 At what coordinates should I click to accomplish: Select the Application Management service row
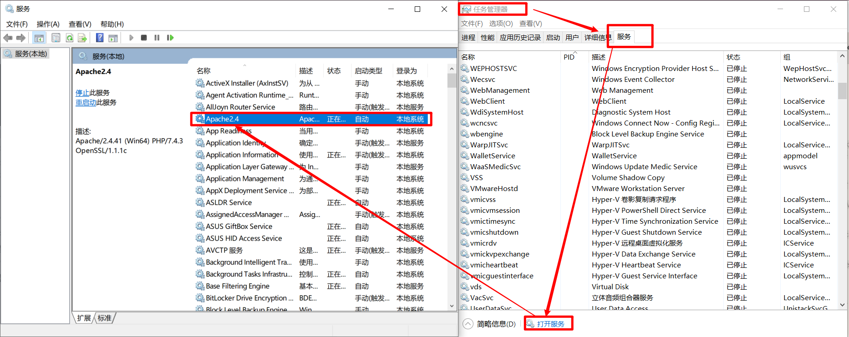coord(311,179)
